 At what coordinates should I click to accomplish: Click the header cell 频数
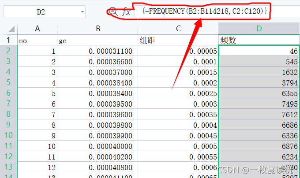pyautogui.click(x=259, y=40)
